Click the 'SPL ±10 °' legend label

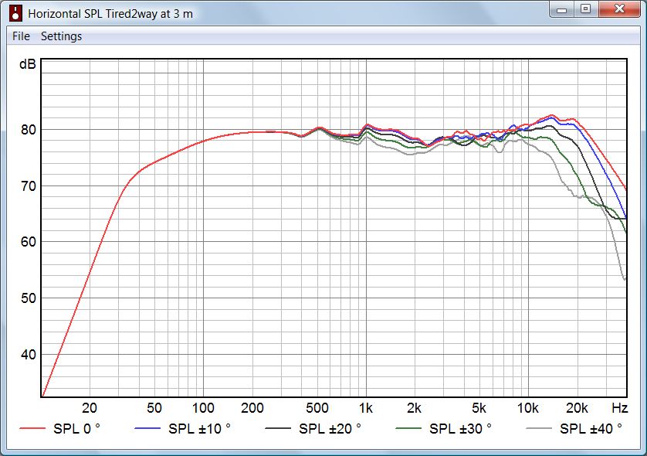199,429
